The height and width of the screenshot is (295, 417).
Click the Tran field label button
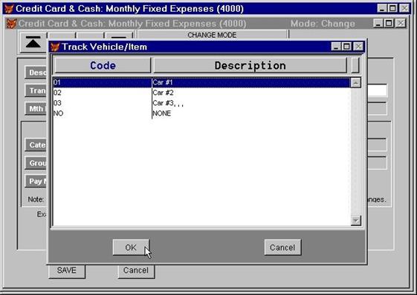[x=36, y=90]
